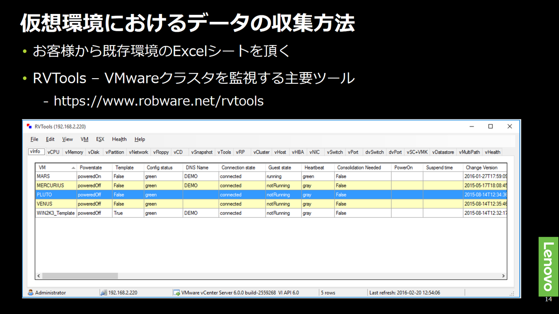This screenshot has width=559, height=314.
Task: Click the True template cell for WIN2K3_Template
Action: 128,213
